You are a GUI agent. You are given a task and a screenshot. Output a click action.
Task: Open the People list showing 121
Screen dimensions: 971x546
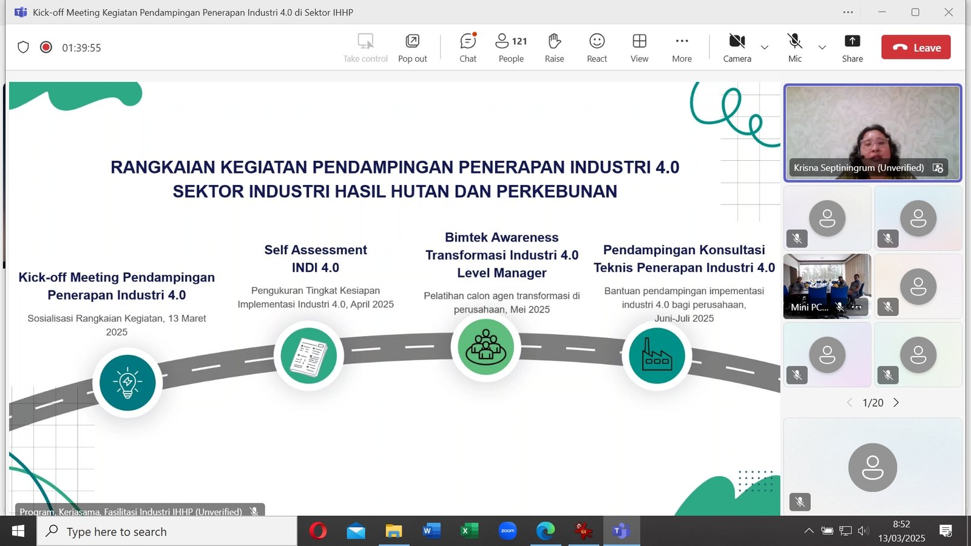[x=511, y=48]
